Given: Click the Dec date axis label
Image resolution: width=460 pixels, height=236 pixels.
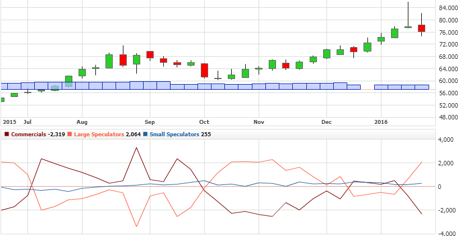Looking at the screenshot, I should 326,122.
